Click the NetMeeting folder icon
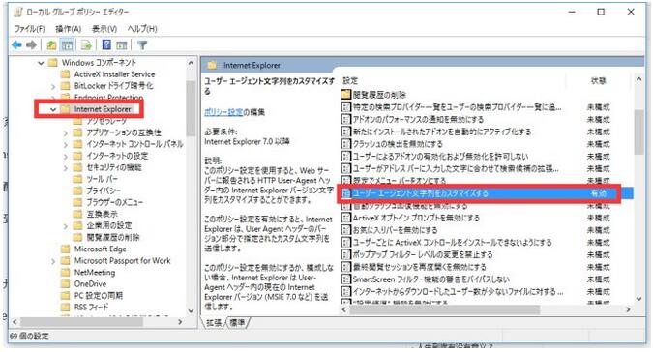This screenshot has width=653, height=352. point(65,272)
